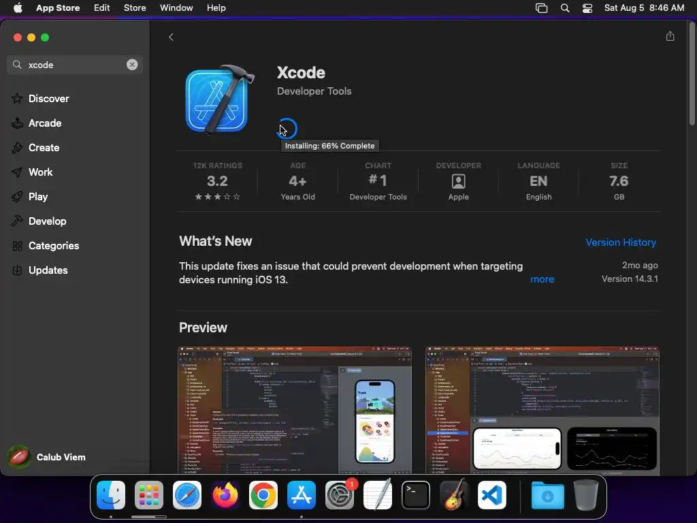Expand What's New with more link

542,279
